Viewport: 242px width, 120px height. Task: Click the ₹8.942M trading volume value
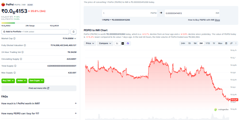tap(72, 52)
